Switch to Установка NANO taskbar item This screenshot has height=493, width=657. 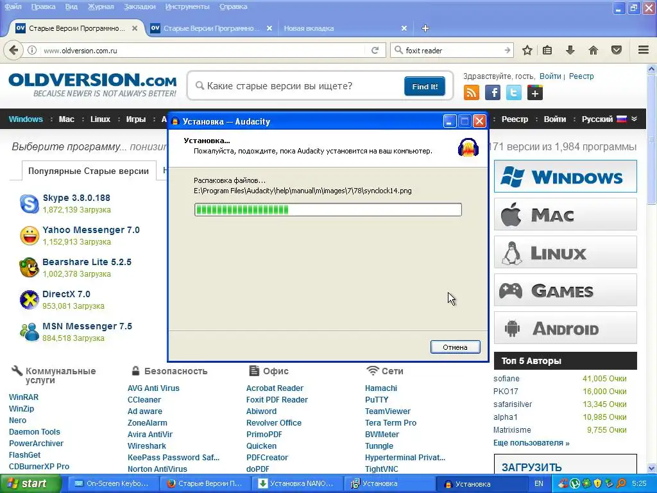coord(296,484)
